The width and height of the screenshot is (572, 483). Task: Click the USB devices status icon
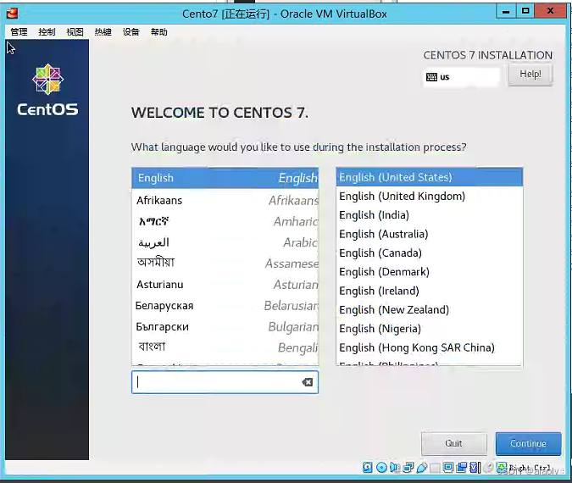pyautogui.click(x=422, y=467)
